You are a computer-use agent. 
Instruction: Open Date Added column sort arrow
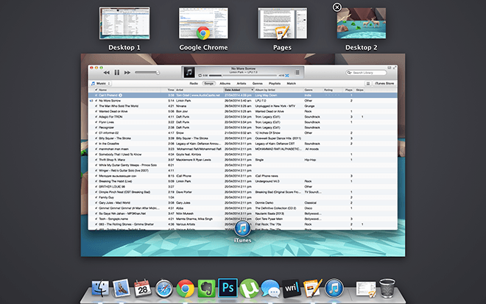[x=252, y=90]
